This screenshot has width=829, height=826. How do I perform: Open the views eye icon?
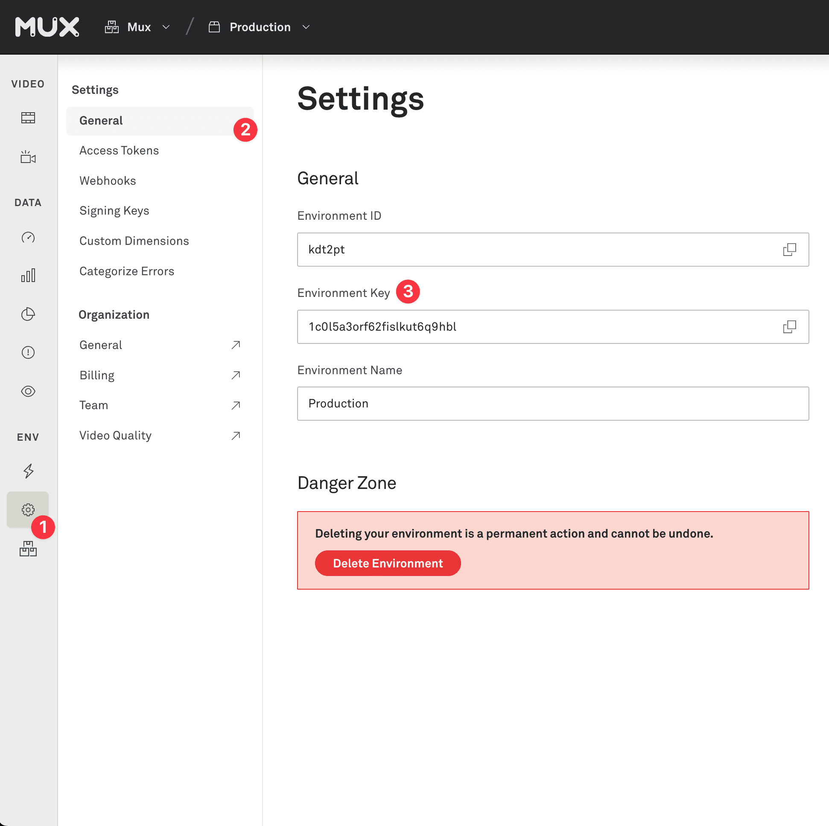pos(28,391)
